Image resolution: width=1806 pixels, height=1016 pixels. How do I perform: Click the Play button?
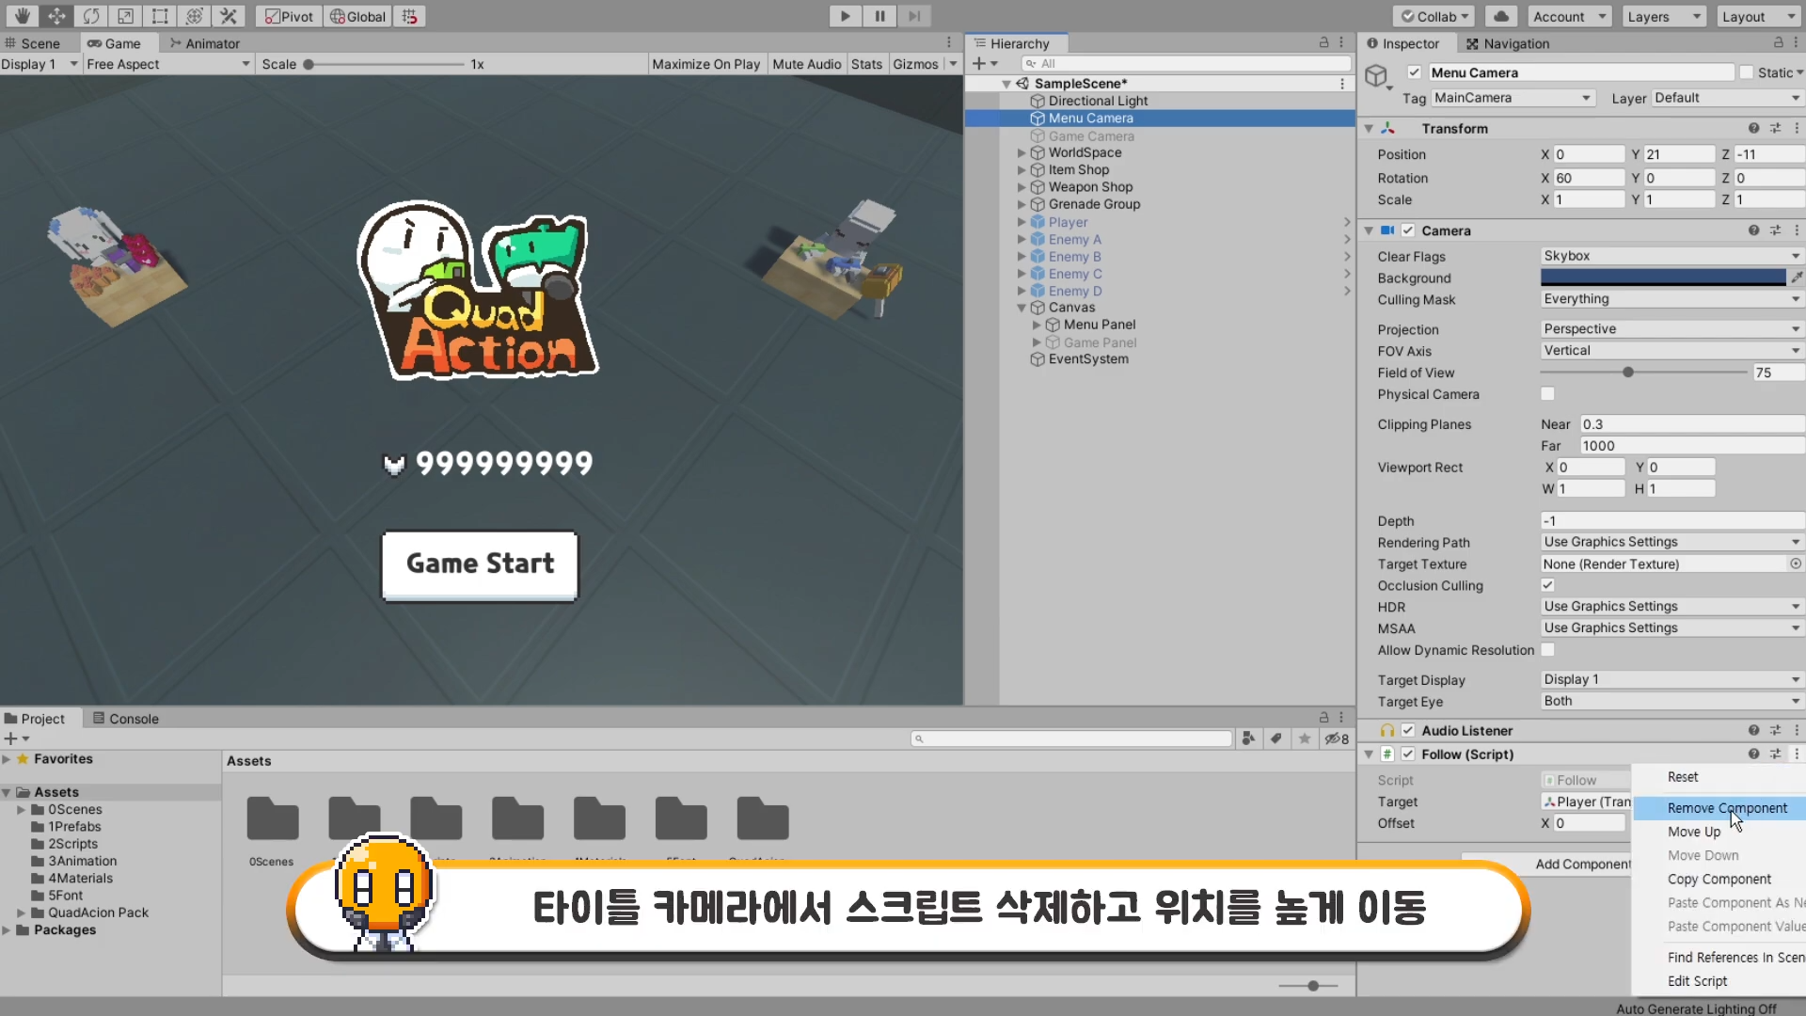(x=845, y=16)
